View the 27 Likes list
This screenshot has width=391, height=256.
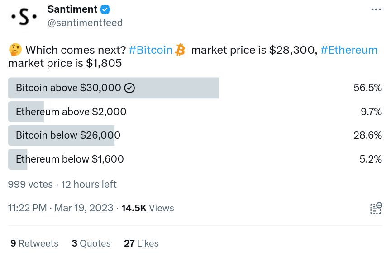click(x=141, y=243)
